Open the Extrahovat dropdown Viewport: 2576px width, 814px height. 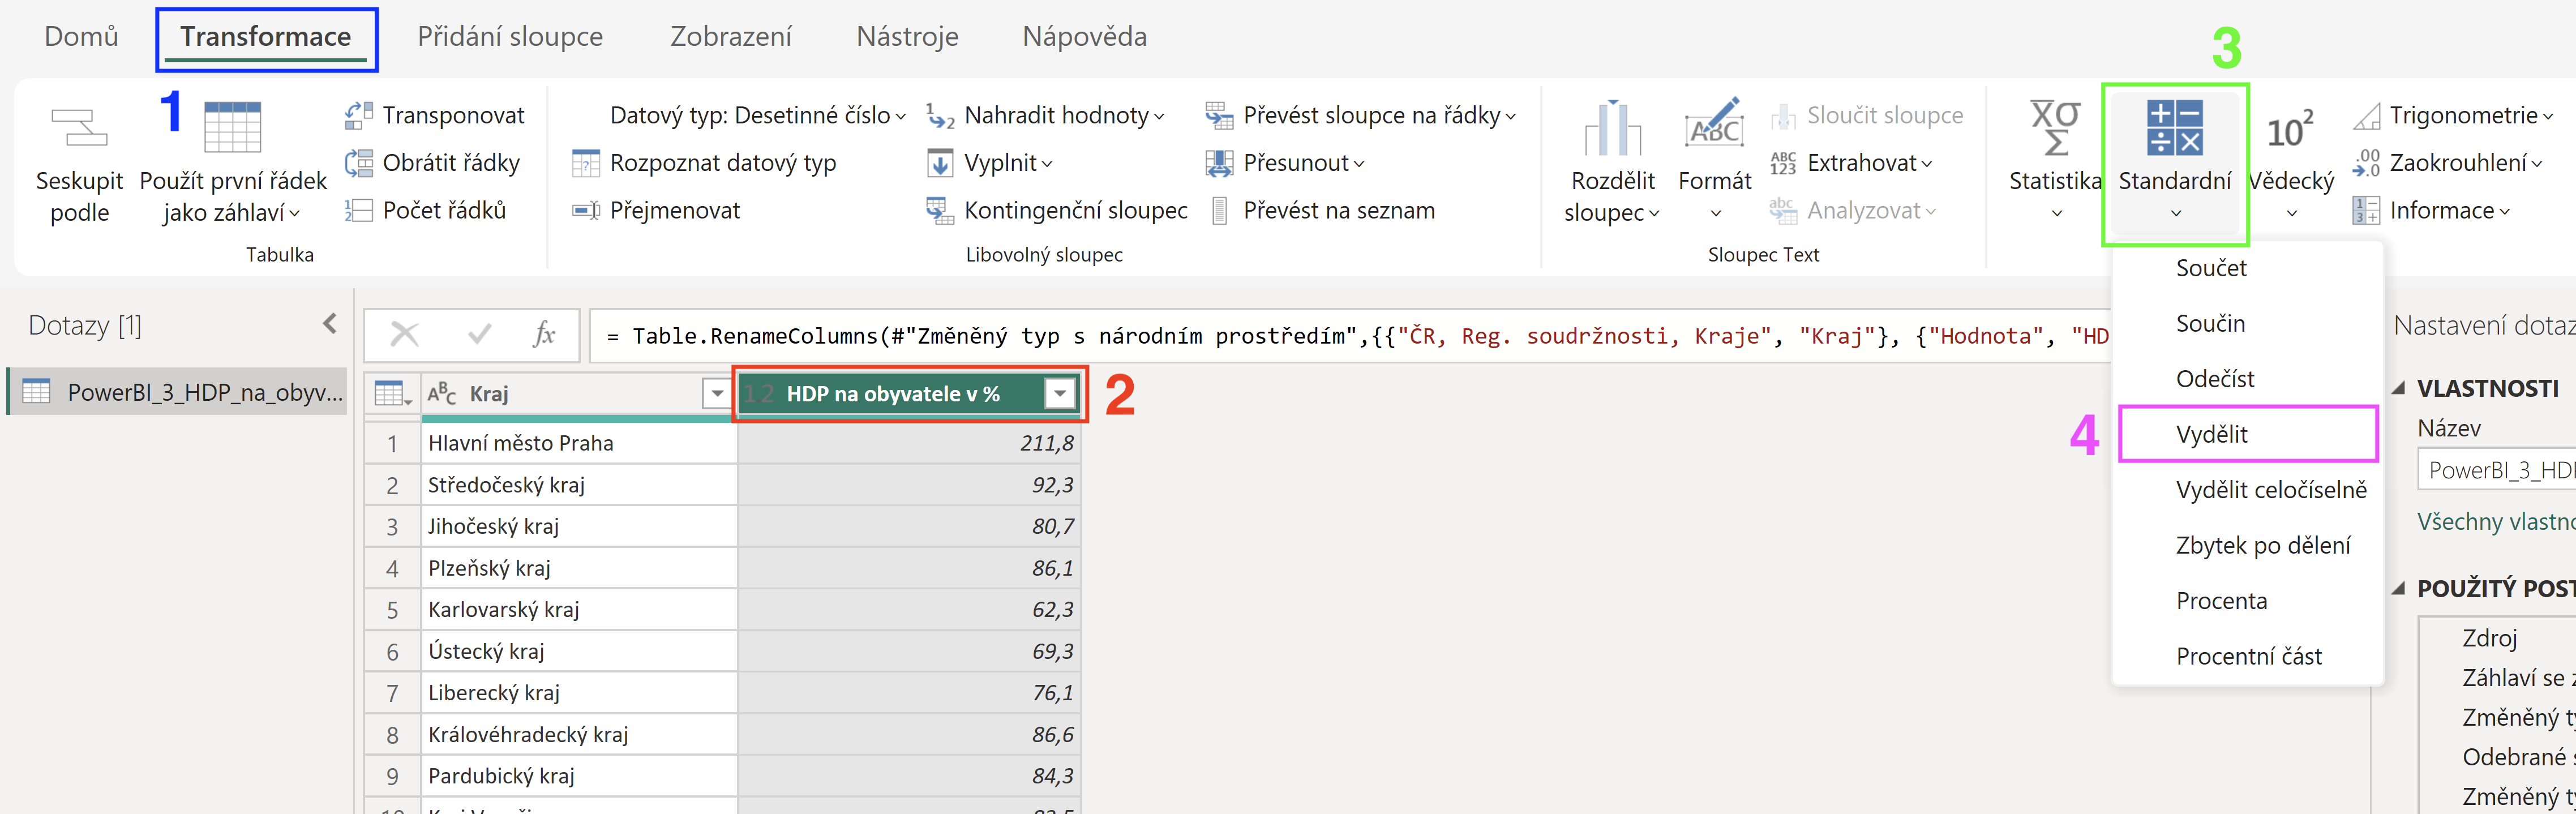tap(1851, 162)
